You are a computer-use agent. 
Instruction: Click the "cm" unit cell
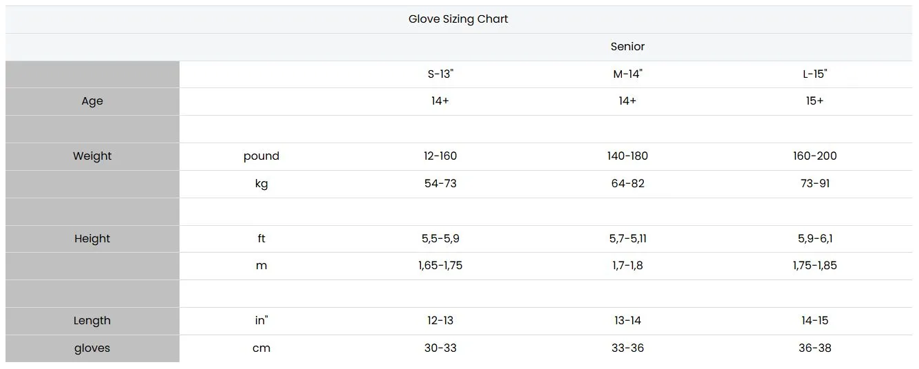261,348
